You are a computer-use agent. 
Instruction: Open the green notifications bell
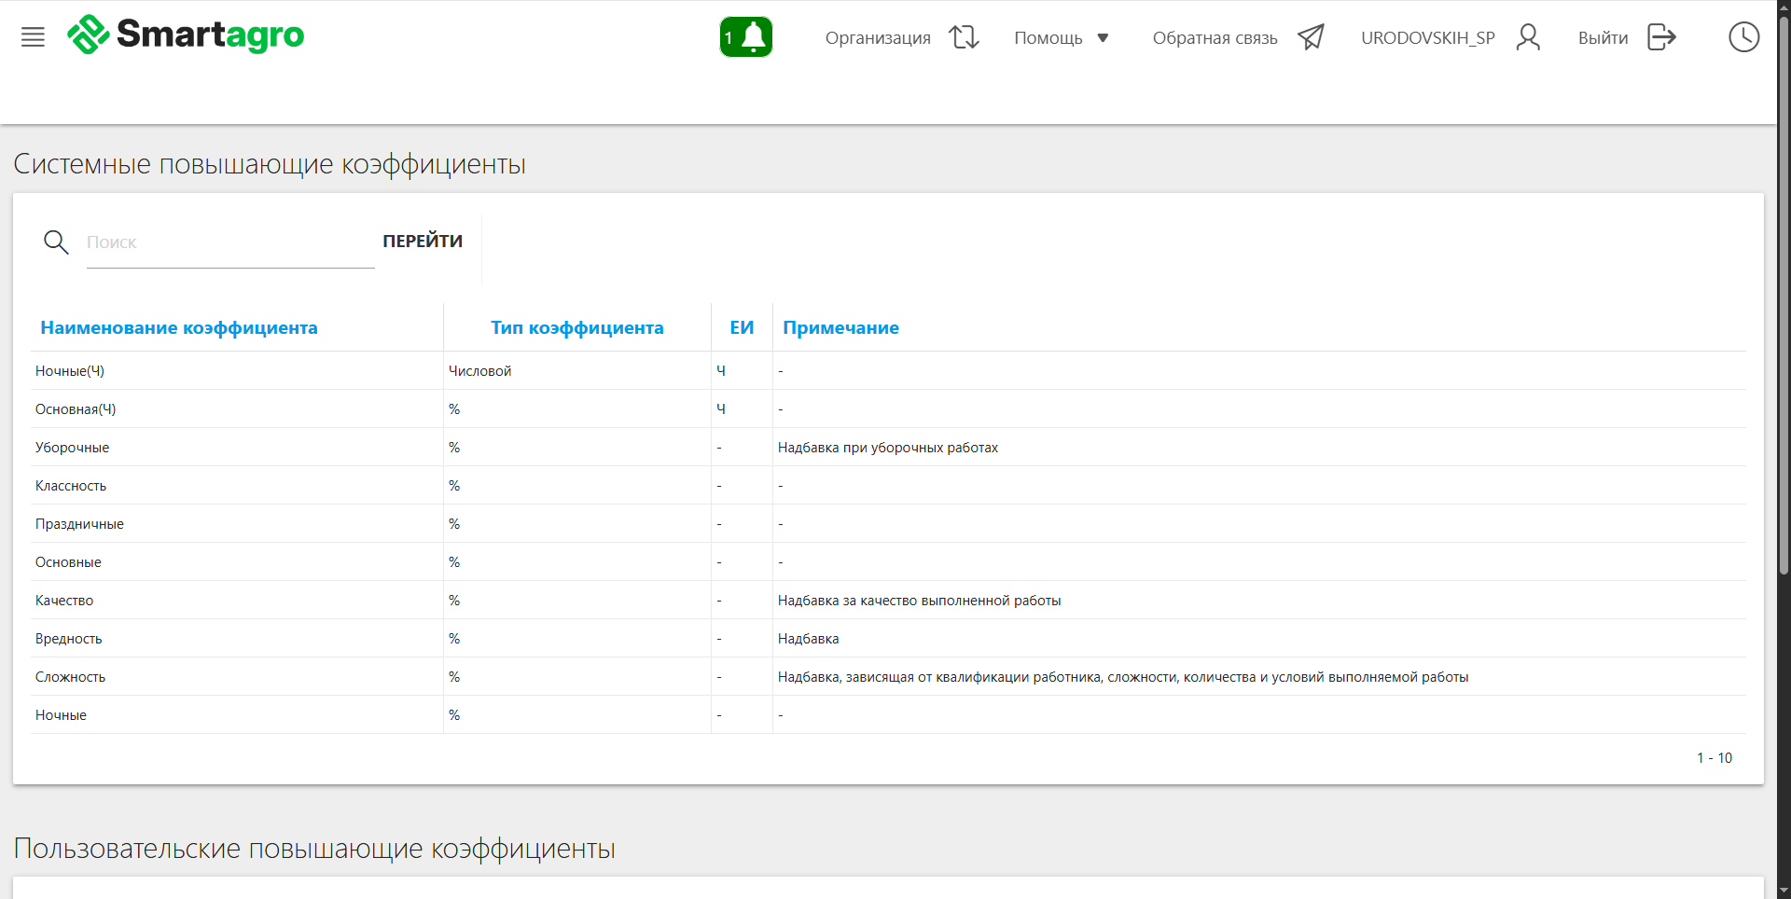(746, 37)
